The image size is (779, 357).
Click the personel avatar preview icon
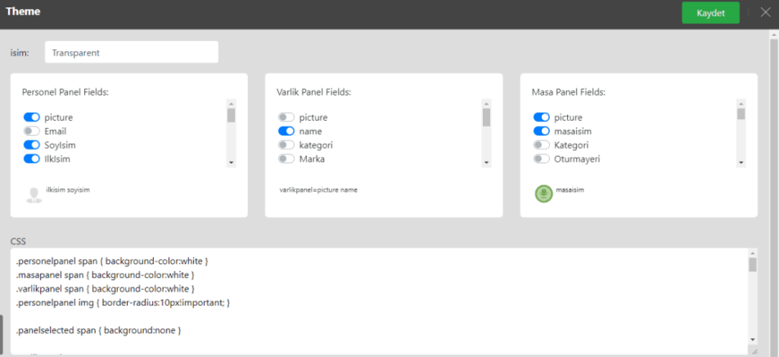coord(34,194)
